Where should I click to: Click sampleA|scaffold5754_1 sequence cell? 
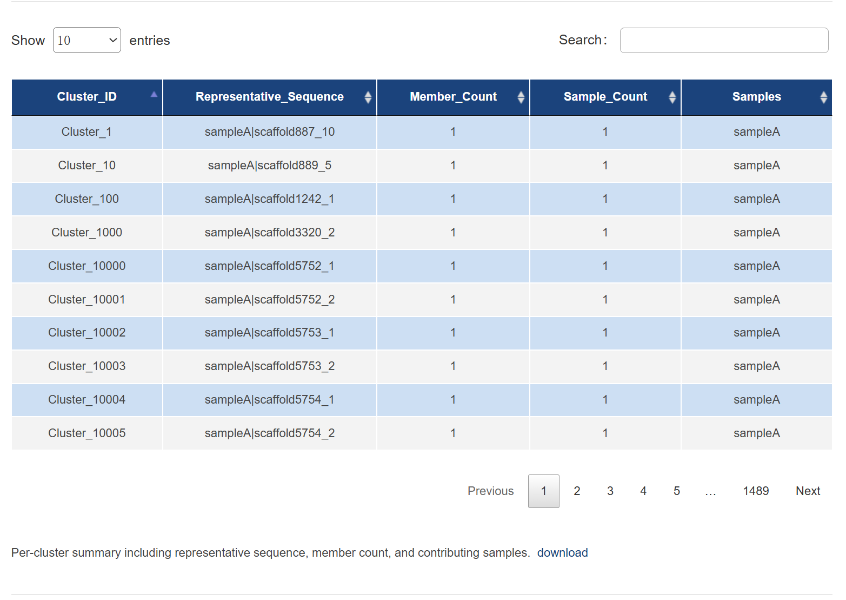coord(270,400)
